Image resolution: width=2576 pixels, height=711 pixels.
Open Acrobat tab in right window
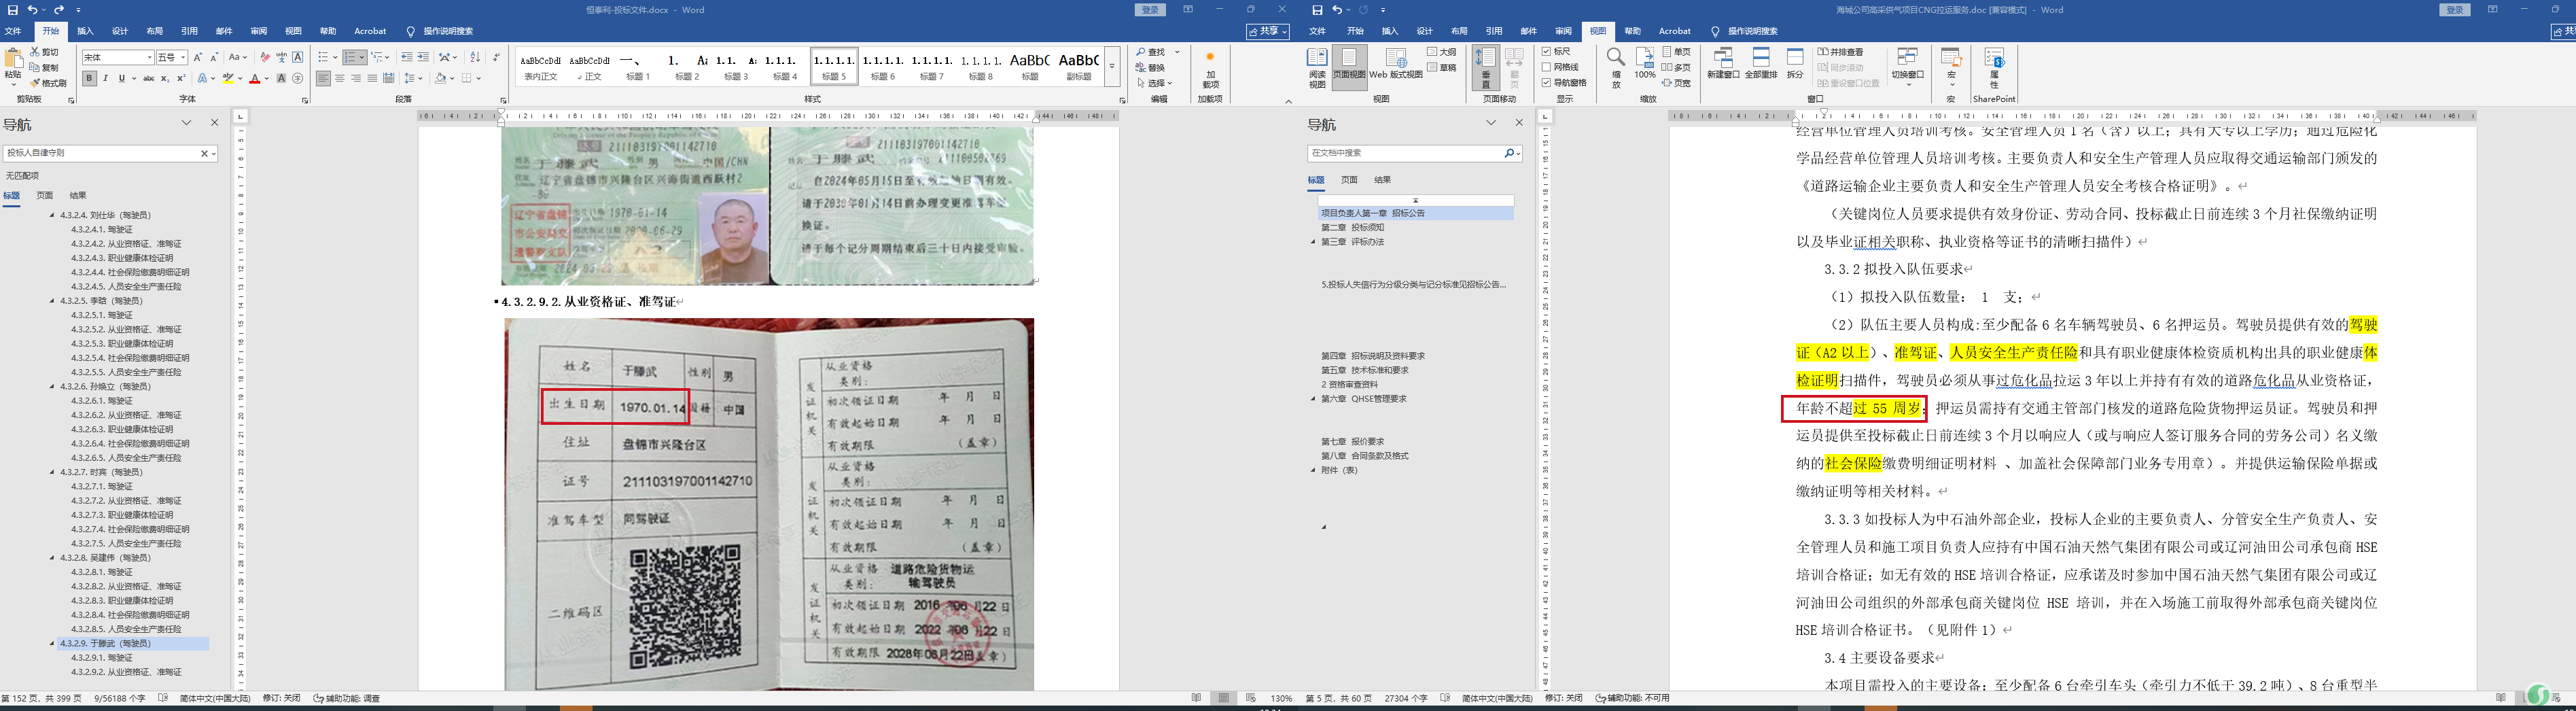tap(1674, 31)
